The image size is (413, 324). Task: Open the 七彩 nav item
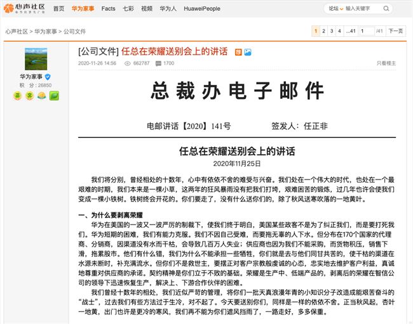pyautogui.click(x=128, y=9)
